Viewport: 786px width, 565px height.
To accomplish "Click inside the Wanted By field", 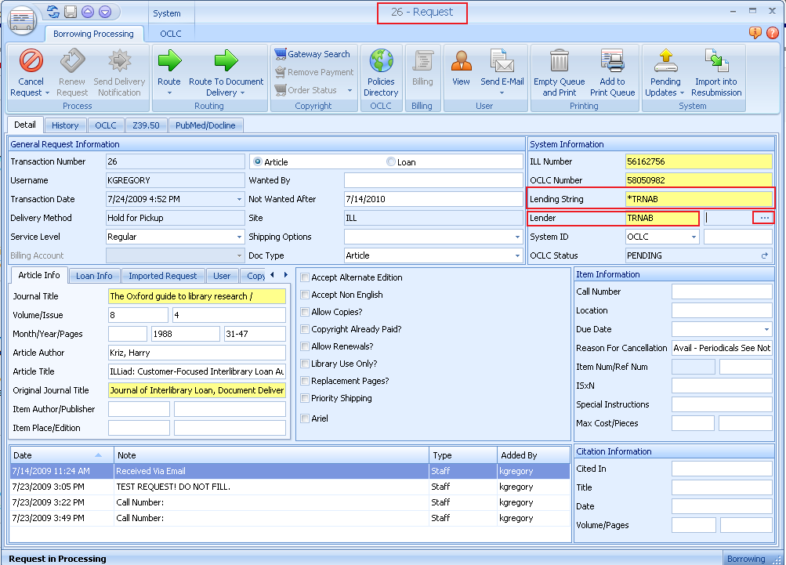I will click(x=431, y=180).
